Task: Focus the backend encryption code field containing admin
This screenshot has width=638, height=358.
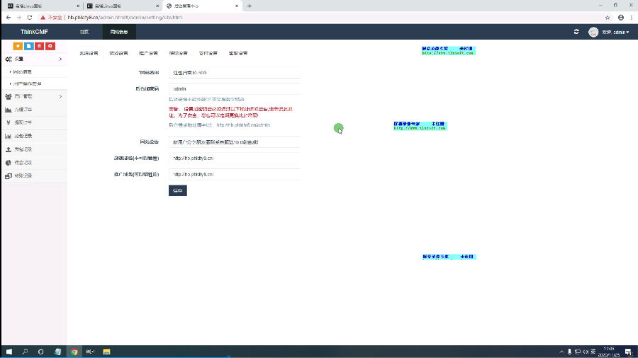Action: (x=235, y=88)
